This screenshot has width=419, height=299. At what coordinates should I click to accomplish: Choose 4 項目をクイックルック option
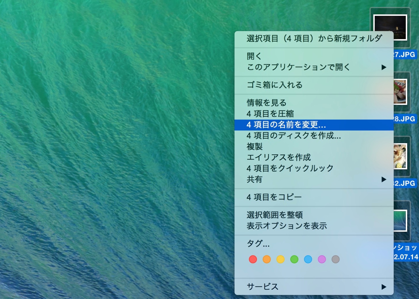(314, 168)
